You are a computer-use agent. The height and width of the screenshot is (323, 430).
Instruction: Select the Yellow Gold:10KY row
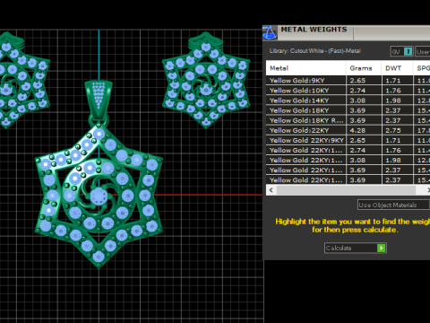pyautogui.click(x=348, y=91)
